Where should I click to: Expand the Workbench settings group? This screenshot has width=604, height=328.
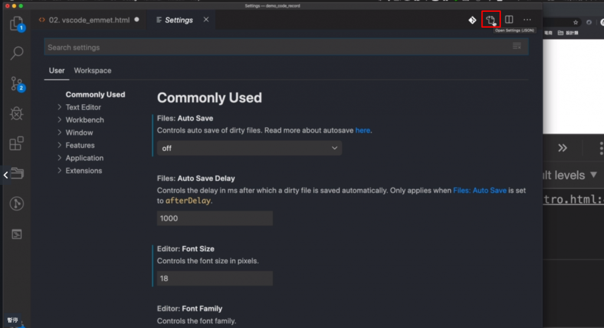[x=84, y=120]
